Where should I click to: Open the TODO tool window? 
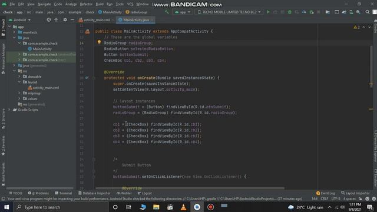point(16,193)
